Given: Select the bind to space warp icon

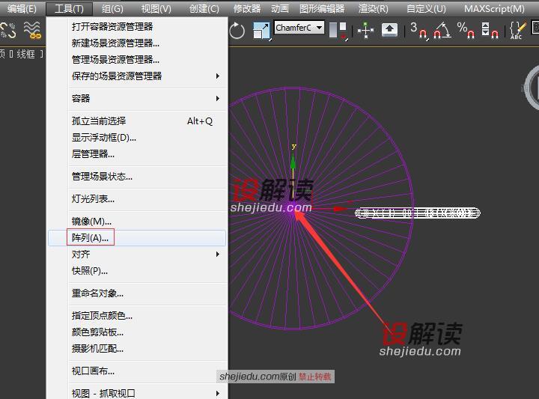Looking at the screenshot, I should pos(32,30).
